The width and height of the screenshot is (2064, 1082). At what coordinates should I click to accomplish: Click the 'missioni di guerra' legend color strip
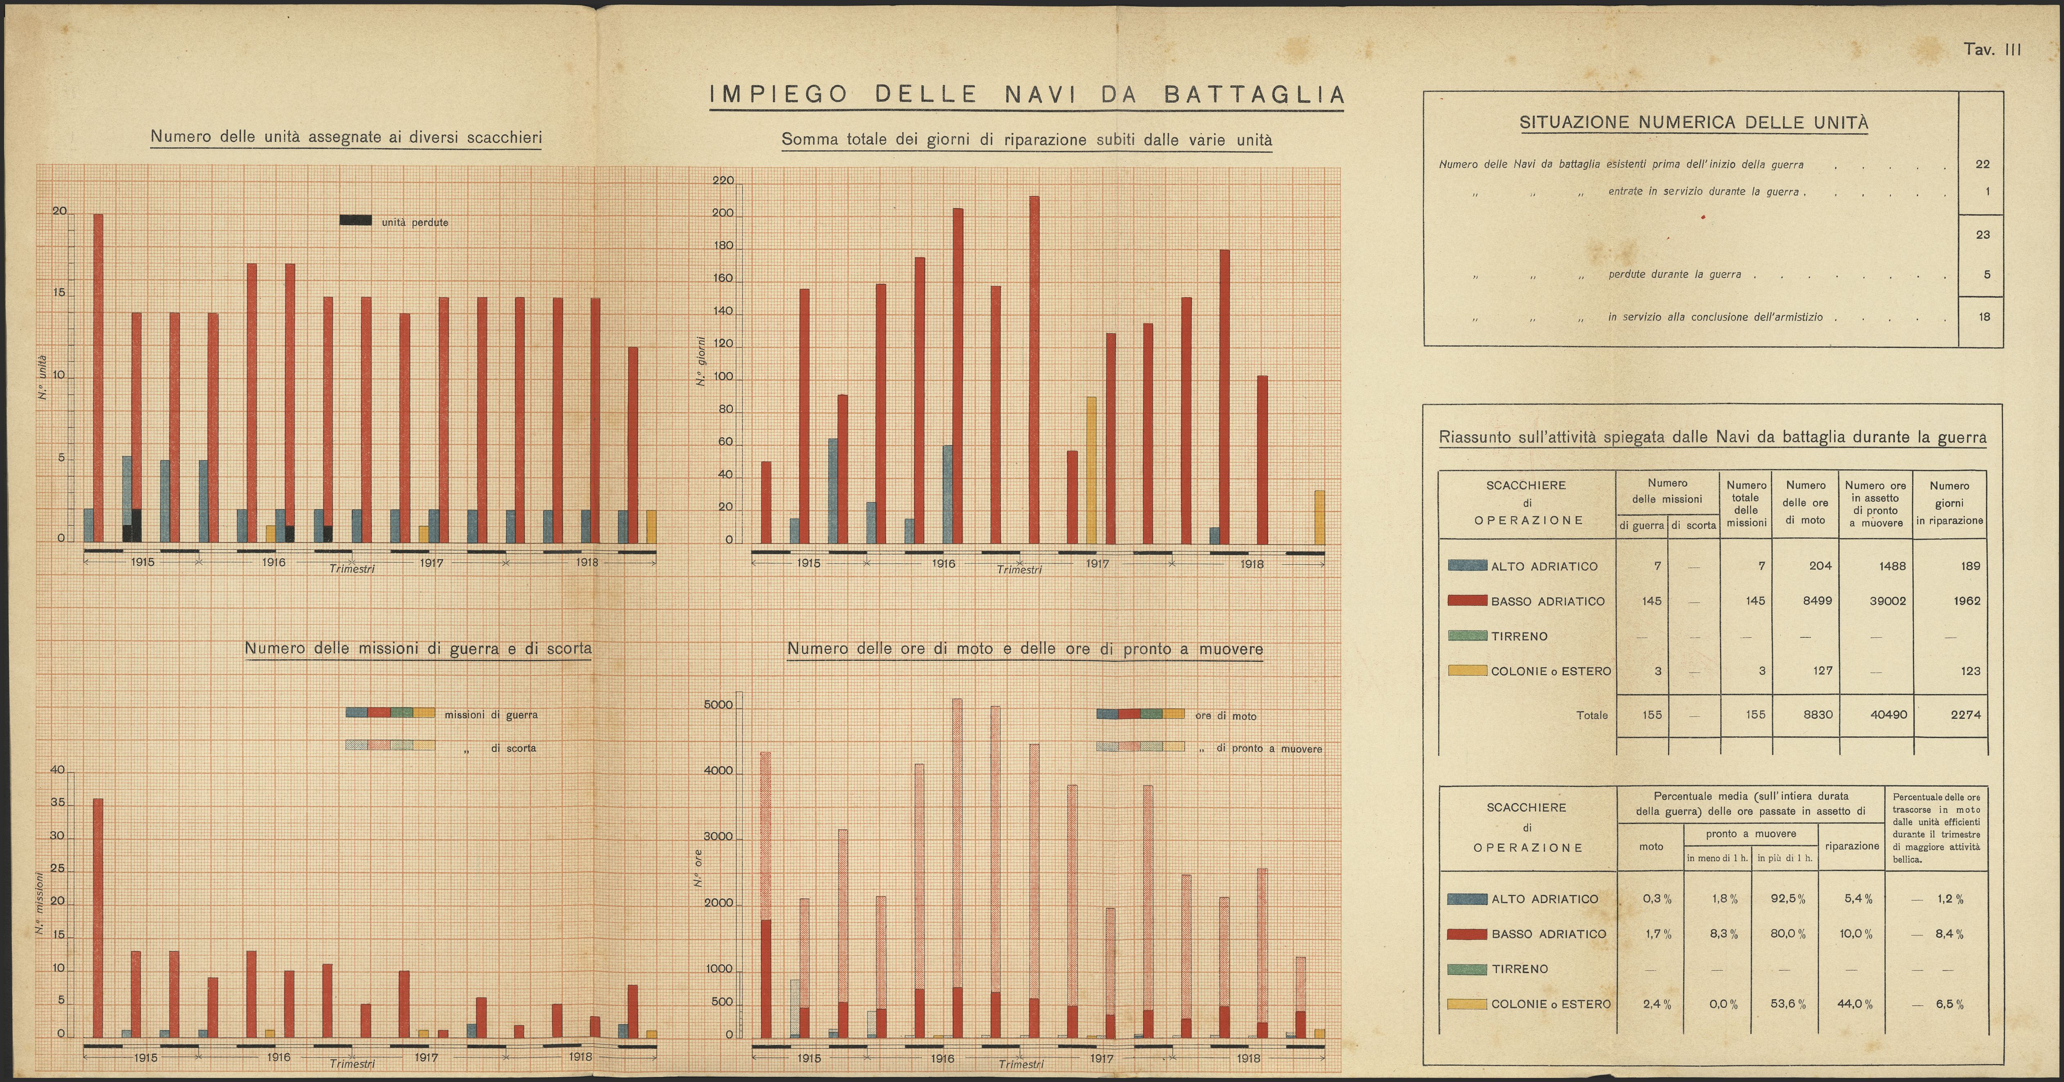click(390, 713)
